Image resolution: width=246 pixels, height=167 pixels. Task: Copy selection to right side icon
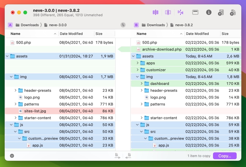(117, 156)
